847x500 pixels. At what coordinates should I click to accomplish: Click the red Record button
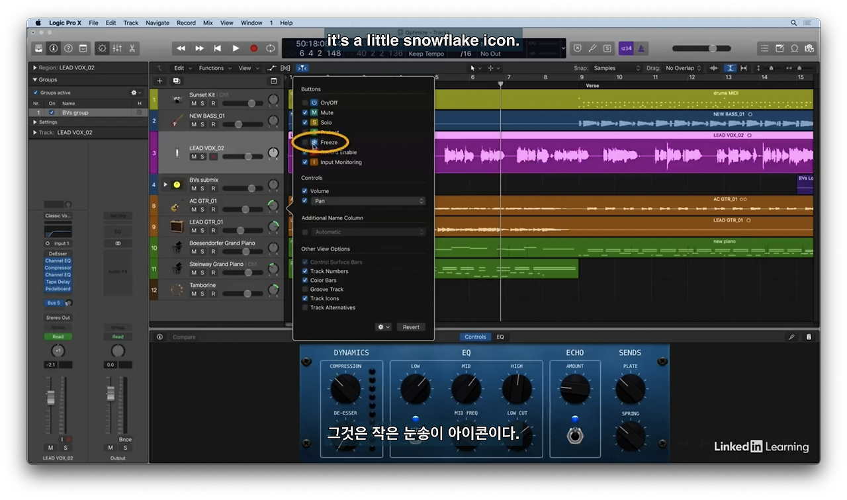[253, 48]
